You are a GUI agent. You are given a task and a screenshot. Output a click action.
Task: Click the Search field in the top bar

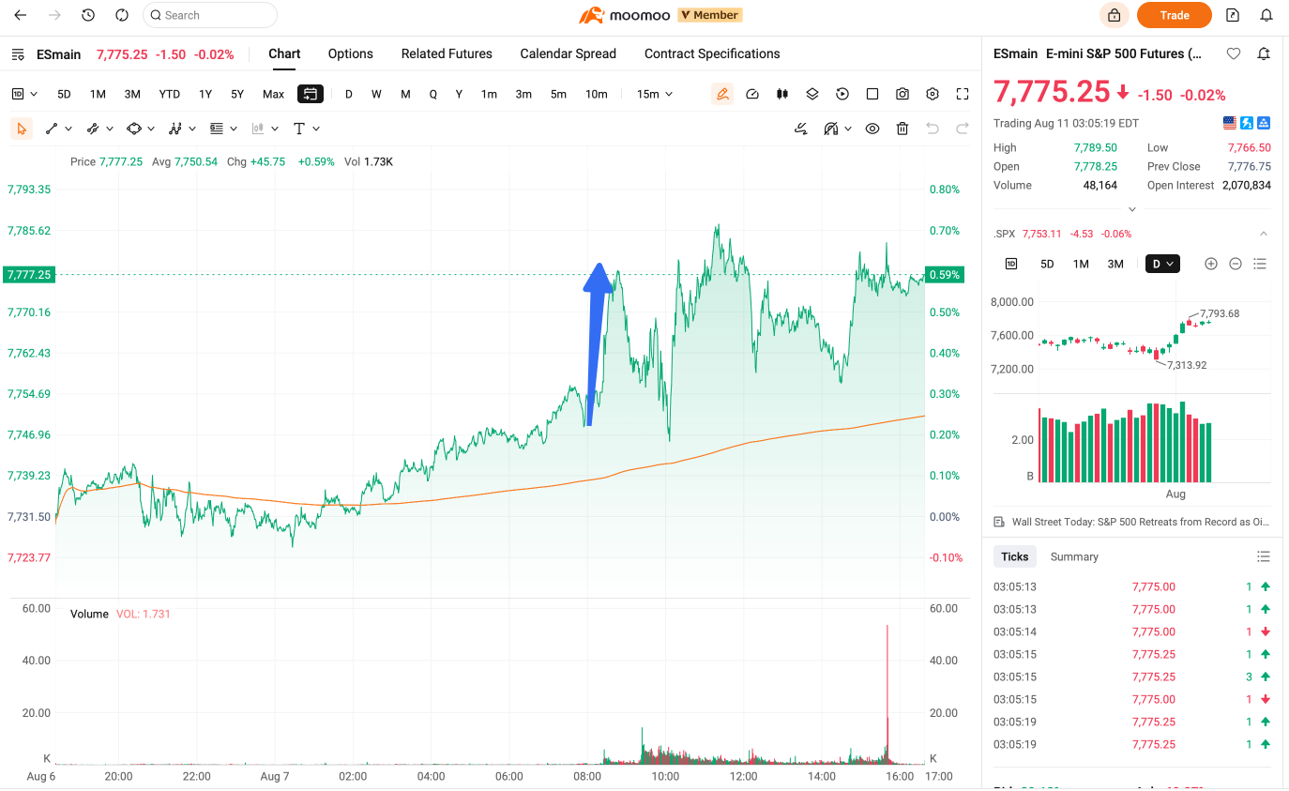coord(210,15)
